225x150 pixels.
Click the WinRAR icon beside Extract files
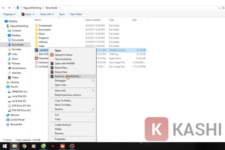point(52,68)
